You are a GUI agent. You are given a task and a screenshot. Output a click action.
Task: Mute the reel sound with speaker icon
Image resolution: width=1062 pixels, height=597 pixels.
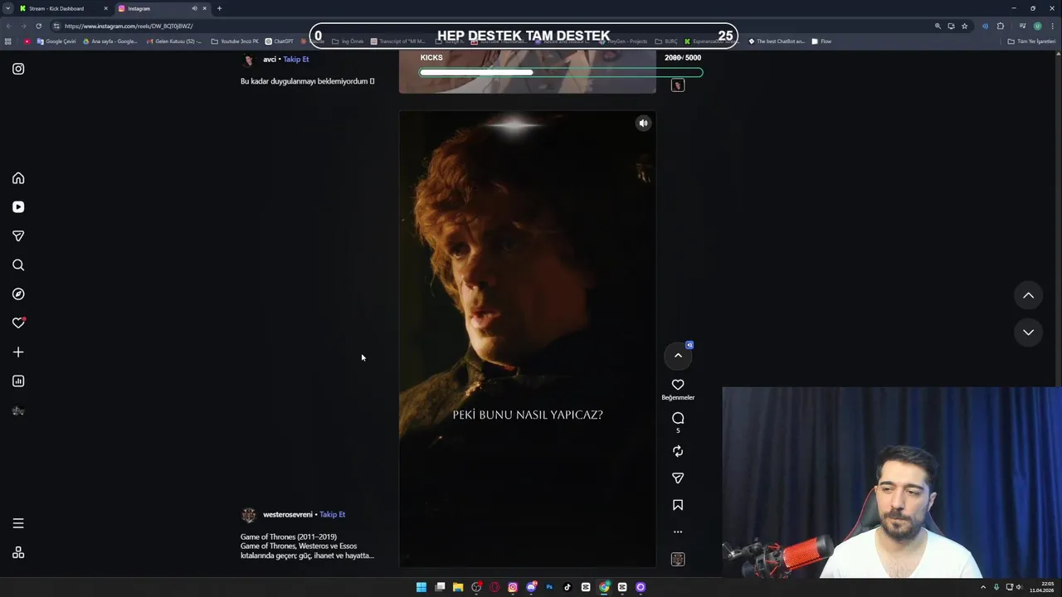tap(643, 124)
